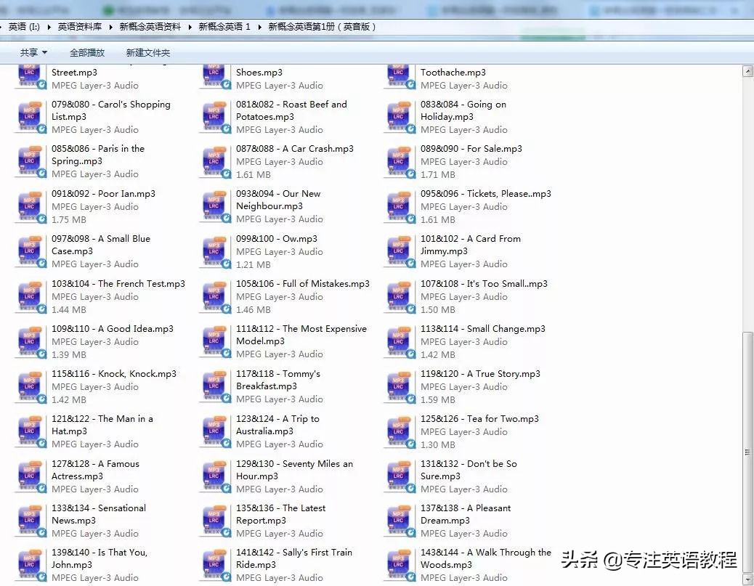The image size is (754, 586).
Task: Click 1.44 MB under The French Test
Action: 69,310
